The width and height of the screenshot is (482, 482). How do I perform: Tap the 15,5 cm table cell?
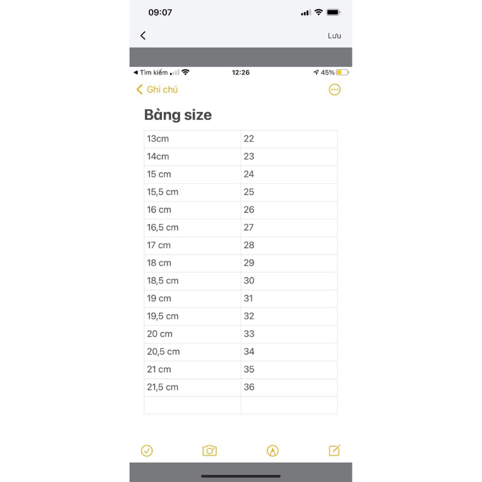click(x=192, y=192)
